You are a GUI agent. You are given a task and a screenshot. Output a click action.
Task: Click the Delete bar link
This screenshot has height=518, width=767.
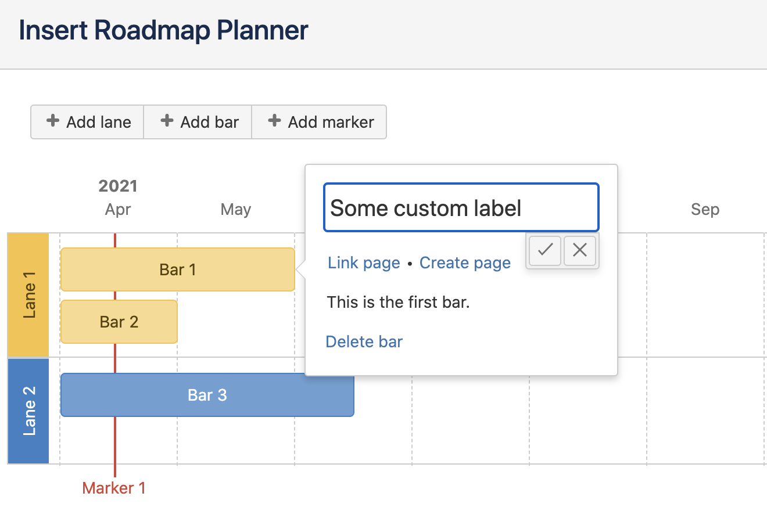coord(364,341)
